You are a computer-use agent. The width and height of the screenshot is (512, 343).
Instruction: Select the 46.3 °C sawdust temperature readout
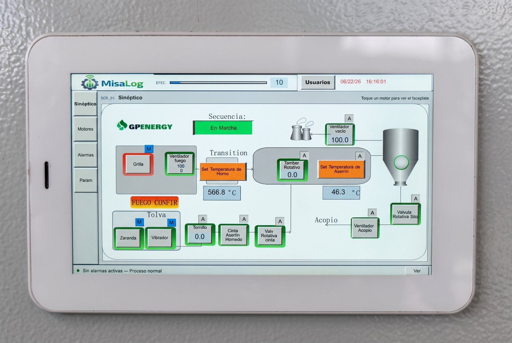tap(341, 193)
